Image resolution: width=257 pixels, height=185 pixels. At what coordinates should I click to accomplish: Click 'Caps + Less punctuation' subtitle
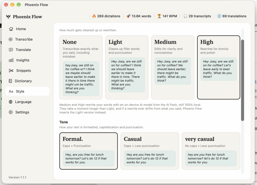(142, 146)
